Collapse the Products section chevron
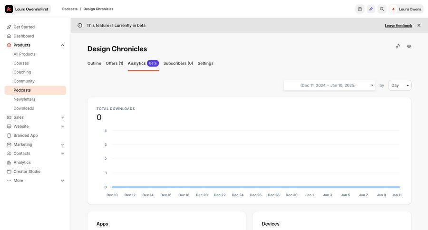Screen dimensions: 428x230 pos(62,45)
